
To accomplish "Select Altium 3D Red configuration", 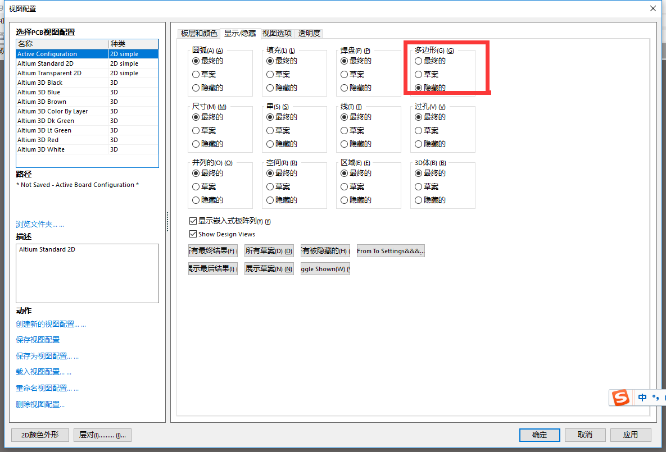I will click(87, 140).
